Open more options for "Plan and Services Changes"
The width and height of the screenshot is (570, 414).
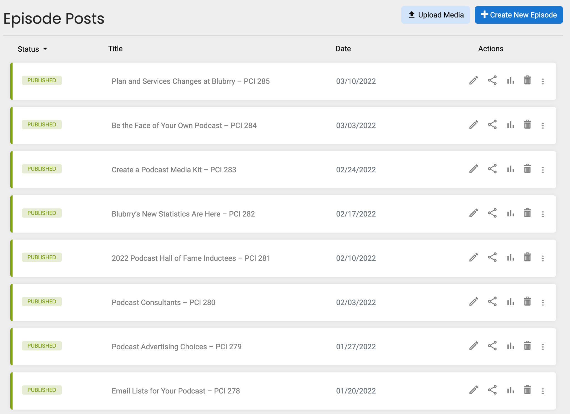tap(543, 81)
